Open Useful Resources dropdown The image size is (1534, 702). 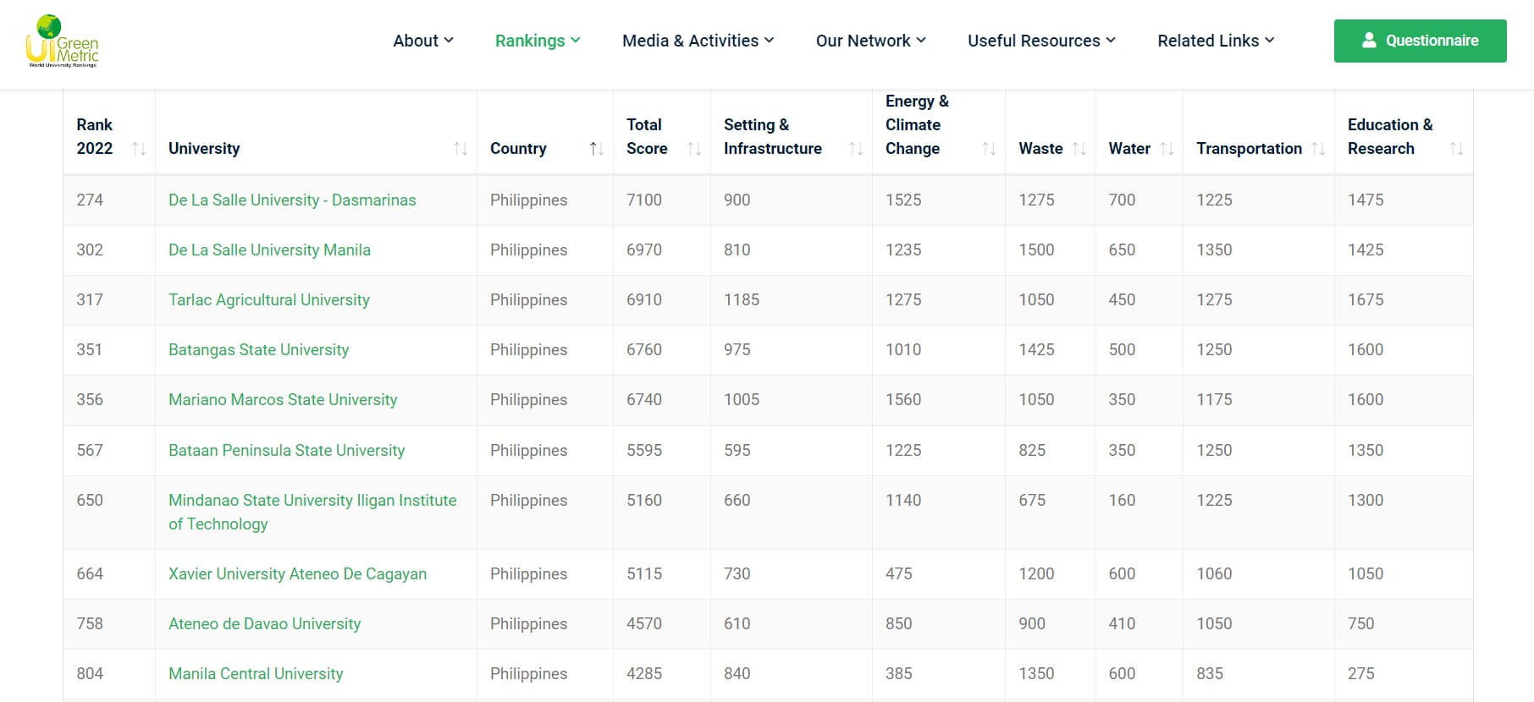pos(1041,41)
